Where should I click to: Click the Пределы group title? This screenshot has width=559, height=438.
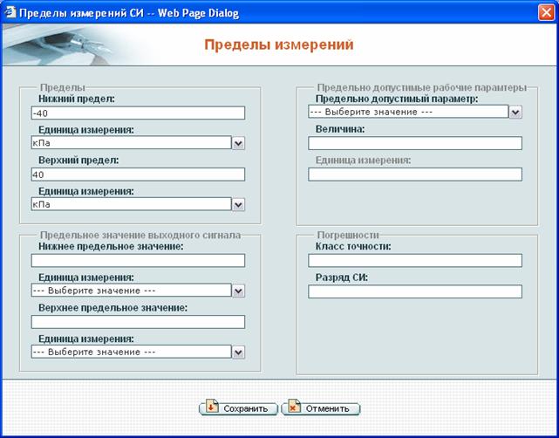pos(63,88)
